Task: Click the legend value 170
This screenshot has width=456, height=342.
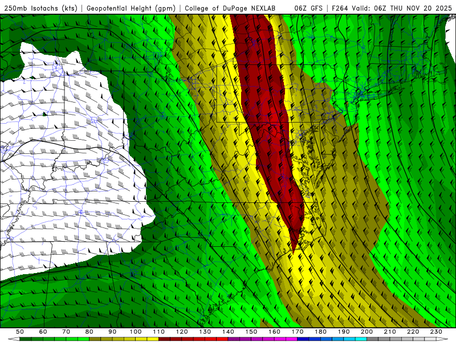Action: click(298, 332)
